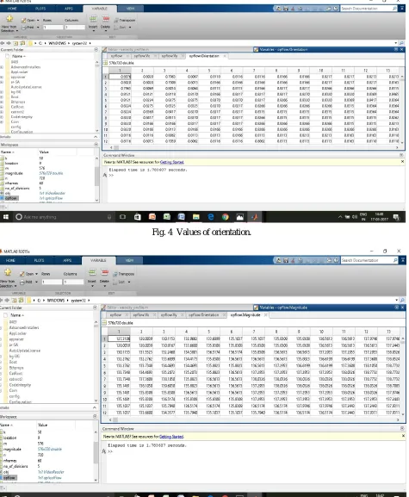Expand Print dropdown arrow in top window
The image size is (409, 497).
[x=38, y=28]
